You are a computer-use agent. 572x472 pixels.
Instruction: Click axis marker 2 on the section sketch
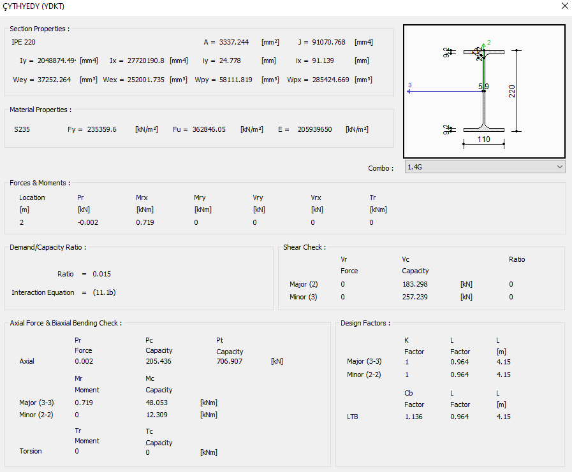pyautogui.click(x=489, y=42)
